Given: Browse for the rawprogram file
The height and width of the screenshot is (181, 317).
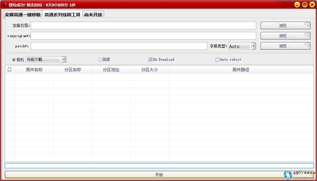Looking at the screenshot, I should 286,36.
